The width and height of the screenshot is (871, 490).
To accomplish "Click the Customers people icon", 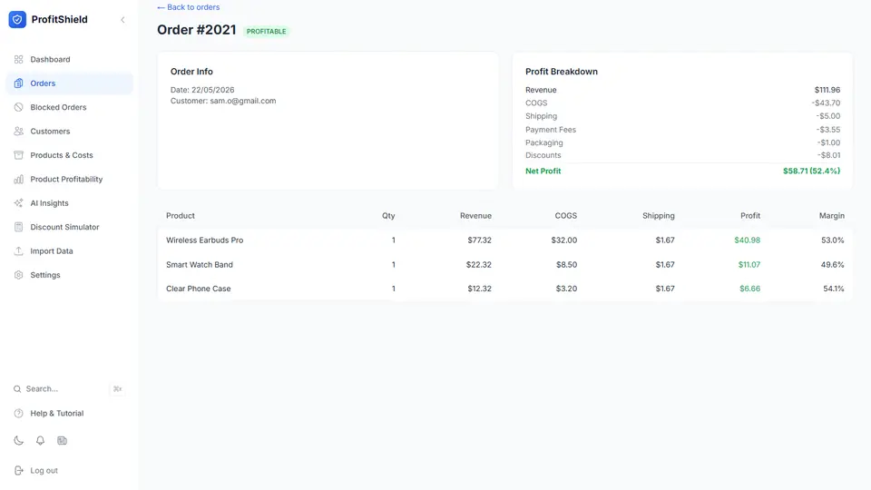I will [18, 131].
